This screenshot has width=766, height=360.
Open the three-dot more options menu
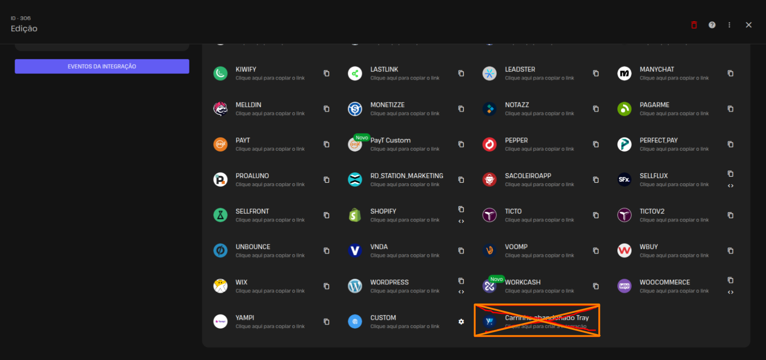pos(729,25)
